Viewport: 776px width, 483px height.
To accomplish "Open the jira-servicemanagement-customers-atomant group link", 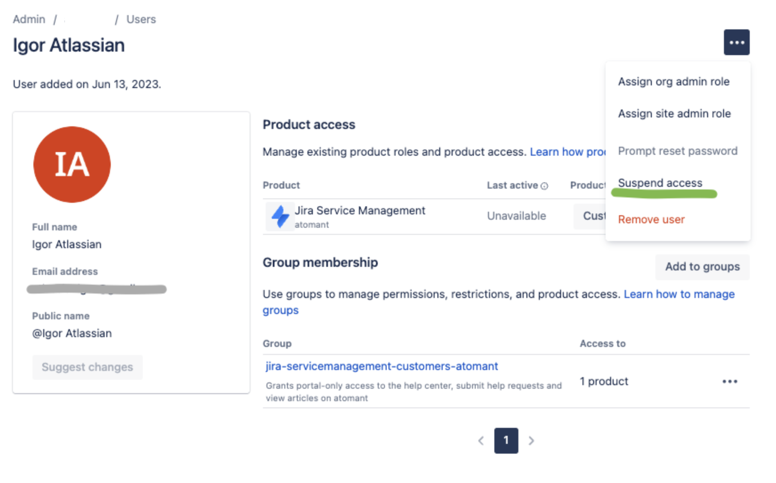I will pyautogui.click(x=380, y=366).
